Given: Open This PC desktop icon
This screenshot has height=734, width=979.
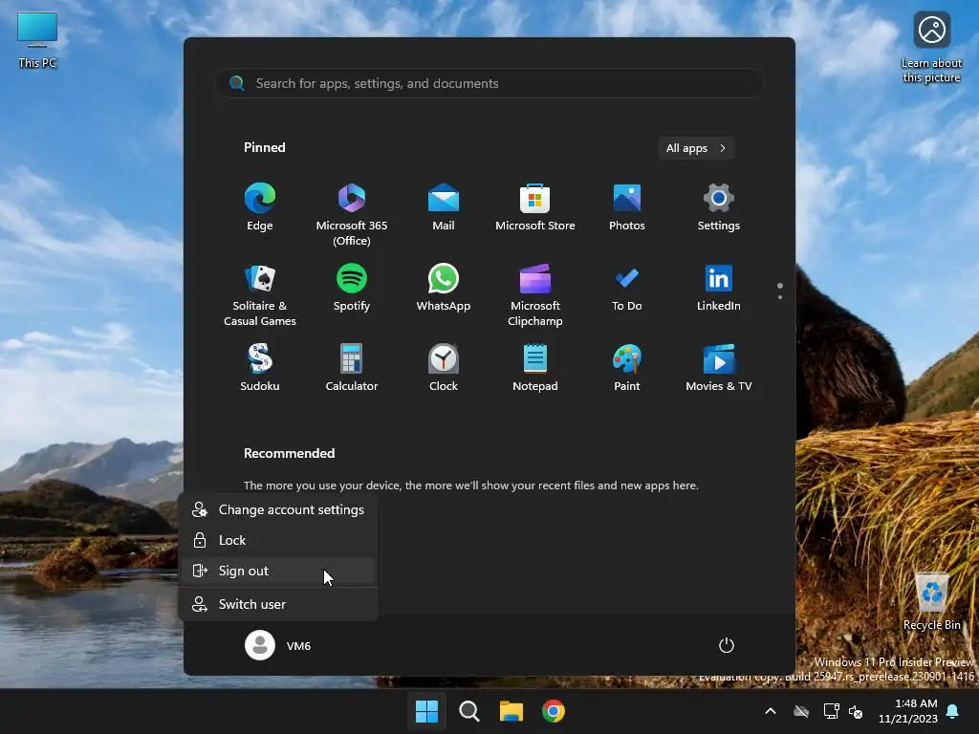Looking at the screenshot, I should [37, 40].
